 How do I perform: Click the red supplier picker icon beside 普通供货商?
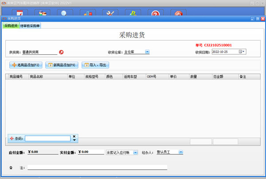[x=61, y=52]
